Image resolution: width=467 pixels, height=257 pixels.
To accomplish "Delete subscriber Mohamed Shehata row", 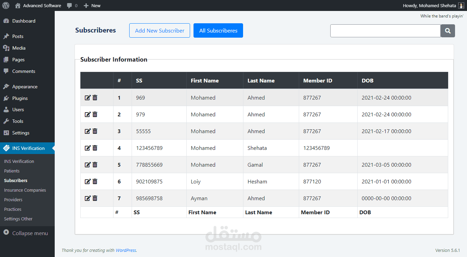I will click(x=95, y=148).
